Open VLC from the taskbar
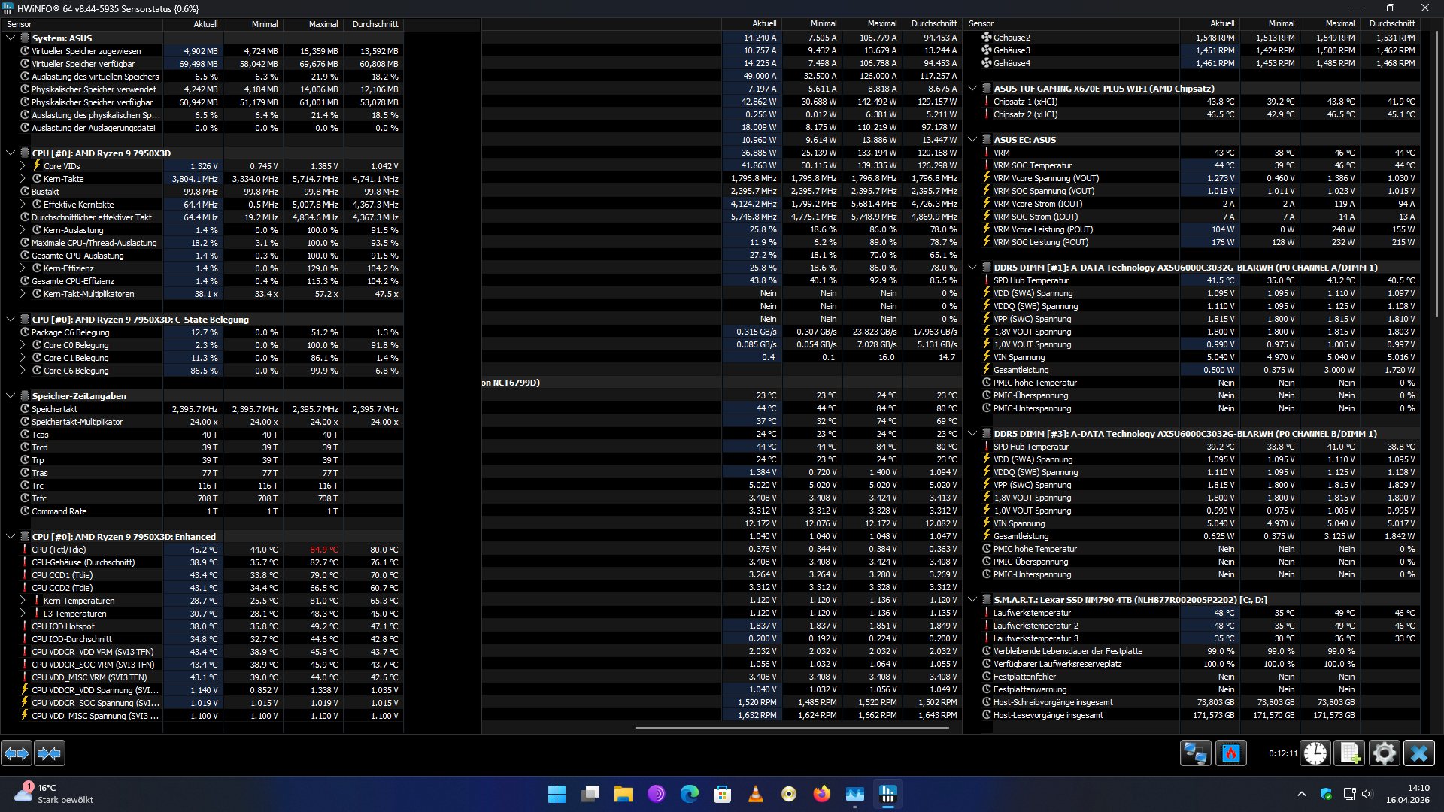The image size is (1444, 812). coord(755,794)
